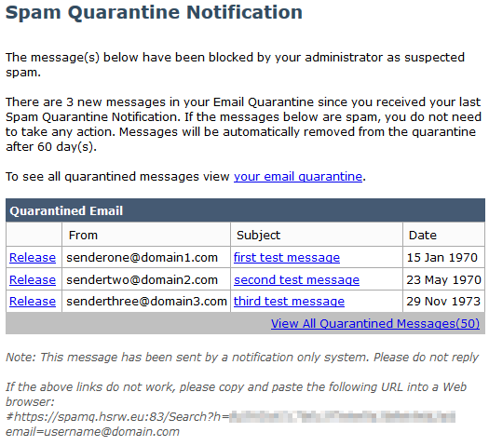This screenshot has height=446, width=489.
Task: Release the message from sendertwo@domain2.com
Action: [33, 279]
